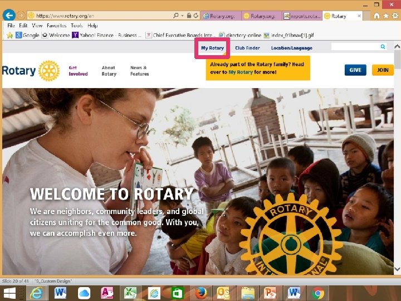Open the Tools menu
The width and height of the screenshot is (401, 301).
[x=77, y=25]
